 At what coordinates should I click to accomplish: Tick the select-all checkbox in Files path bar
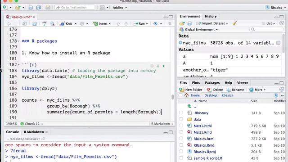(x=180, y=95)
